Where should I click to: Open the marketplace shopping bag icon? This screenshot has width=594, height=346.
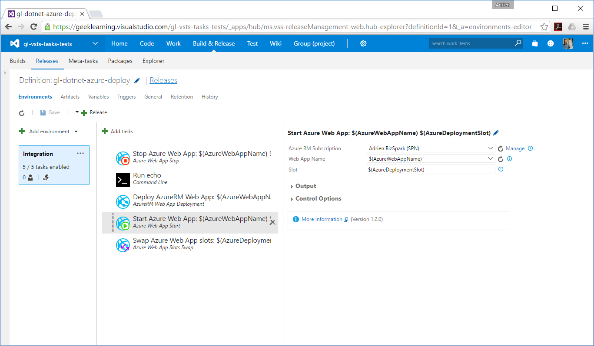pyautogui.click(x=535, y=43)
